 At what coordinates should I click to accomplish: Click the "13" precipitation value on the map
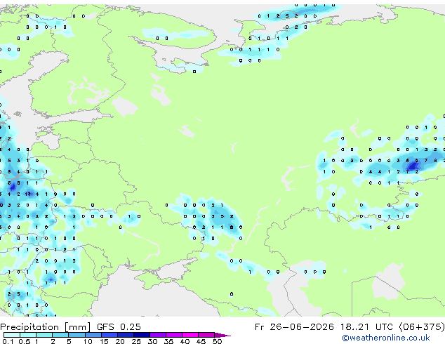click(x=27, y=194)
